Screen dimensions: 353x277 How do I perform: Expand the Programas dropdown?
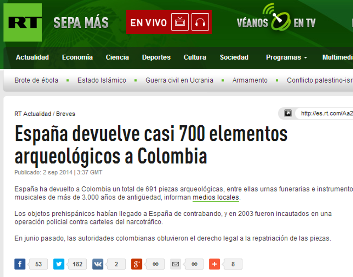[x=286, y=57]
